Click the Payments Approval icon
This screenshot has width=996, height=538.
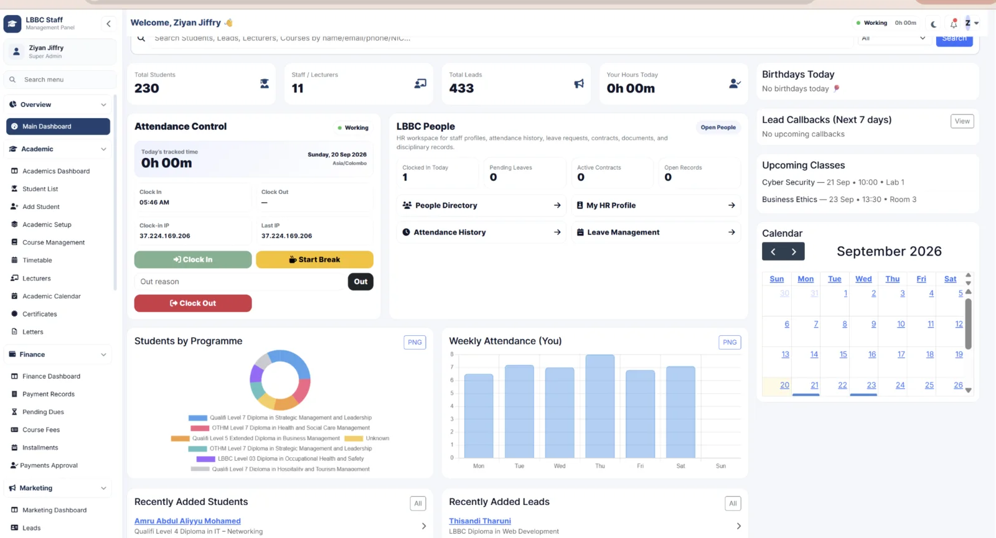[14, 465]
